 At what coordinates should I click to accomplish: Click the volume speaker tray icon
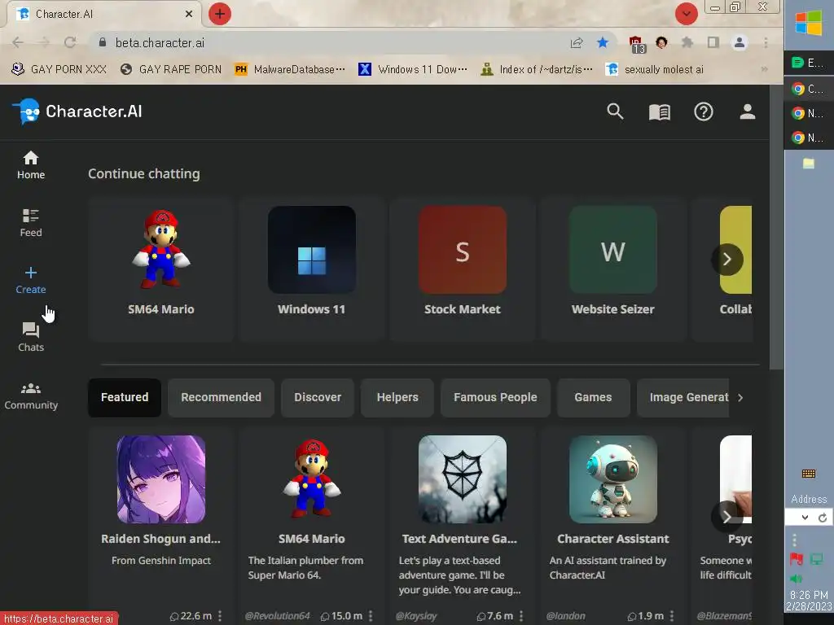pos(795,579)
